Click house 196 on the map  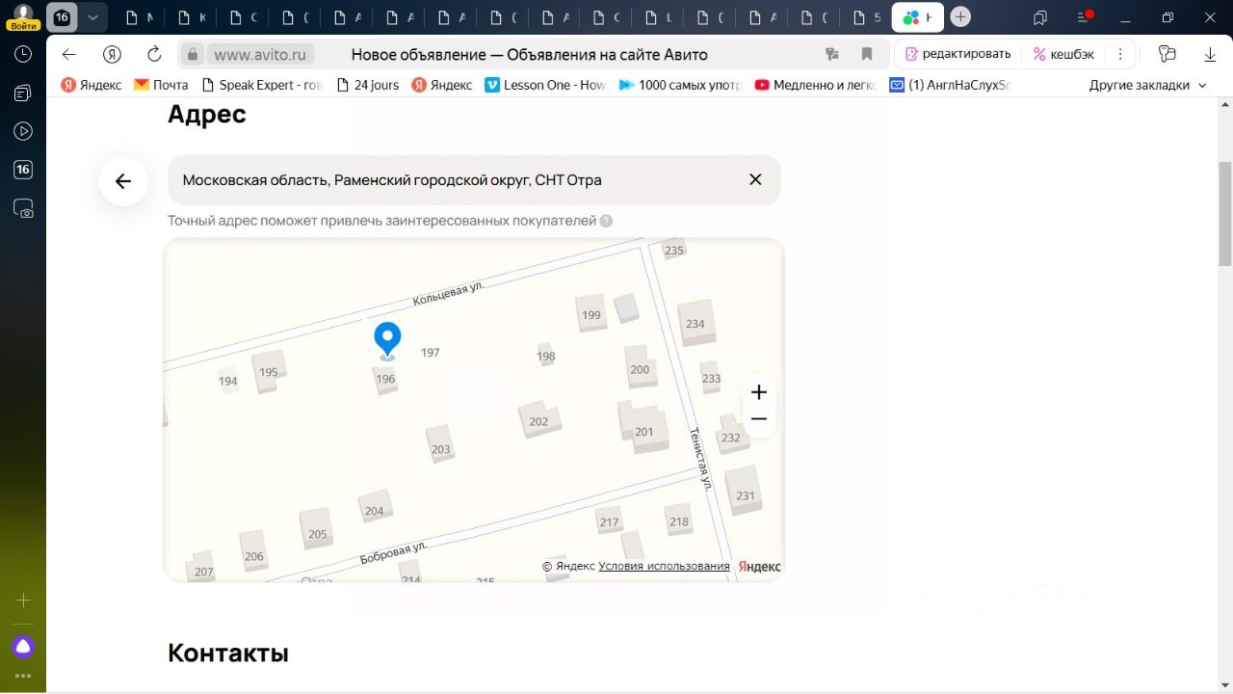pos(385,379)
